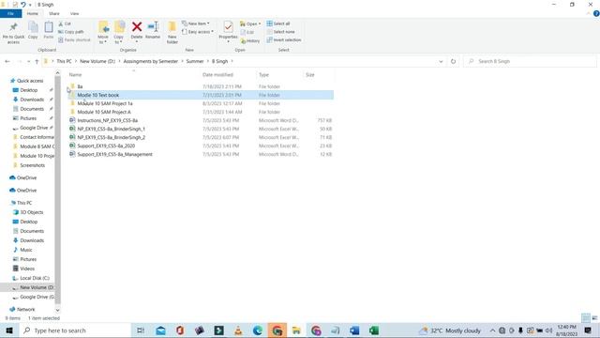Click Copy path in ribbon
The image size is (600, 338).
point(71,32)
